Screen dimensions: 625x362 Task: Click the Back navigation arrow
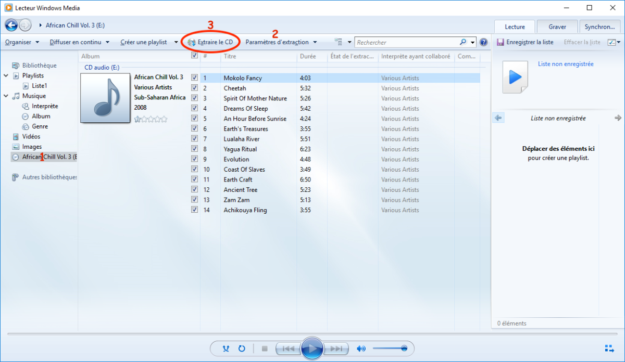pyautogui.click(x=11, y=25)
